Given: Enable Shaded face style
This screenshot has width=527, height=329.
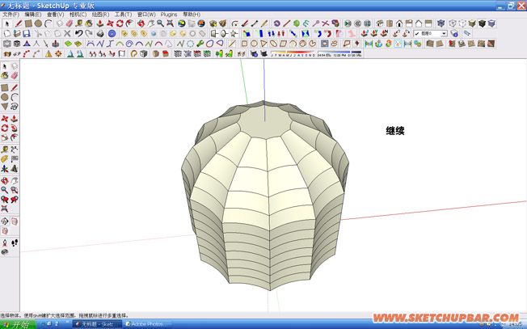Looking at the screenshot, I should pos(472,23).
